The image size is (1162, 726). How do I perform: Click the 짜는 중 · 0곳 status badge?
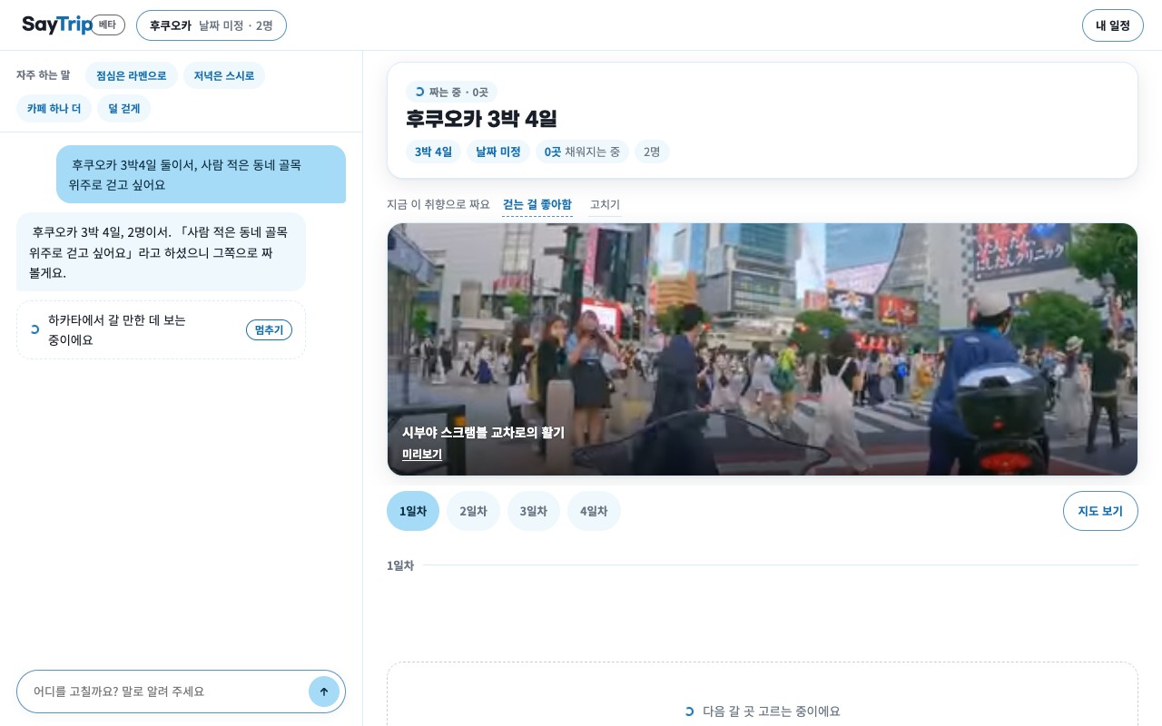(451, 92)
